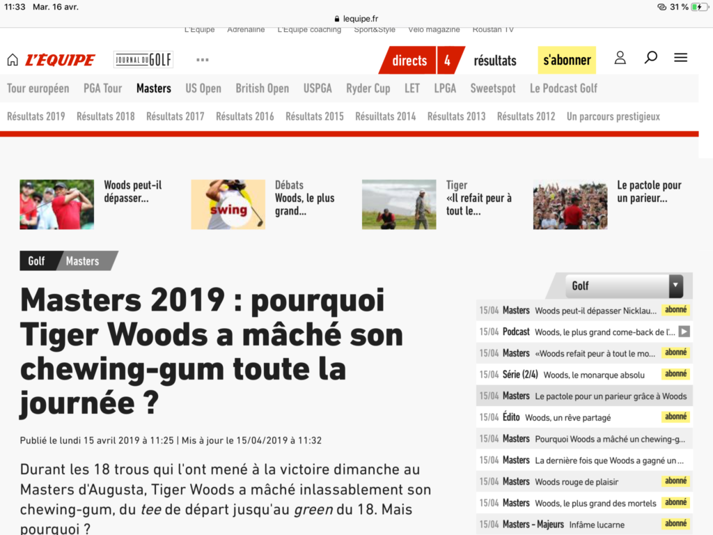
Task: Open the Journal du Golf logo link
Action: tap(143, 60)
